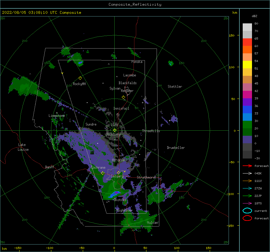Click the yellow radar-site diamond near Didsbury
Image resolution: width=270 pixels, height=252 pixels.
click(115, 130)
